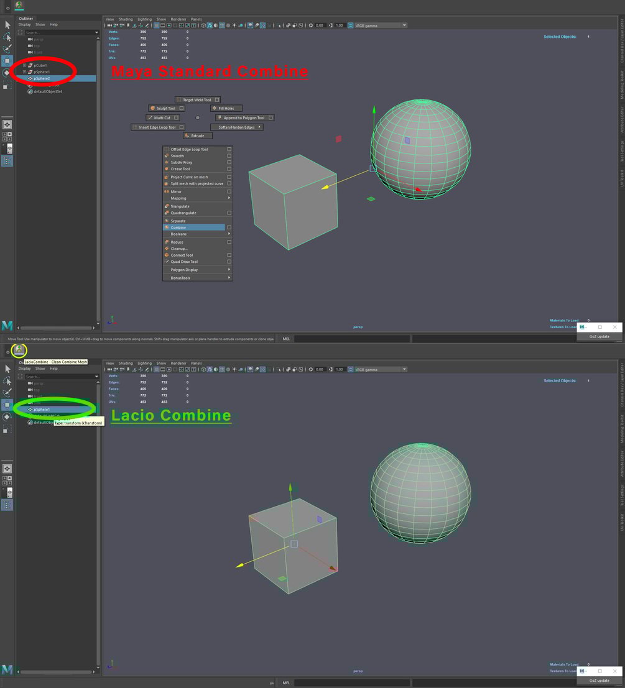Toggle smooth-shade-all cube icon in Maya Standard toolbar
Screen dimensions: 625x688
[210, 25]
